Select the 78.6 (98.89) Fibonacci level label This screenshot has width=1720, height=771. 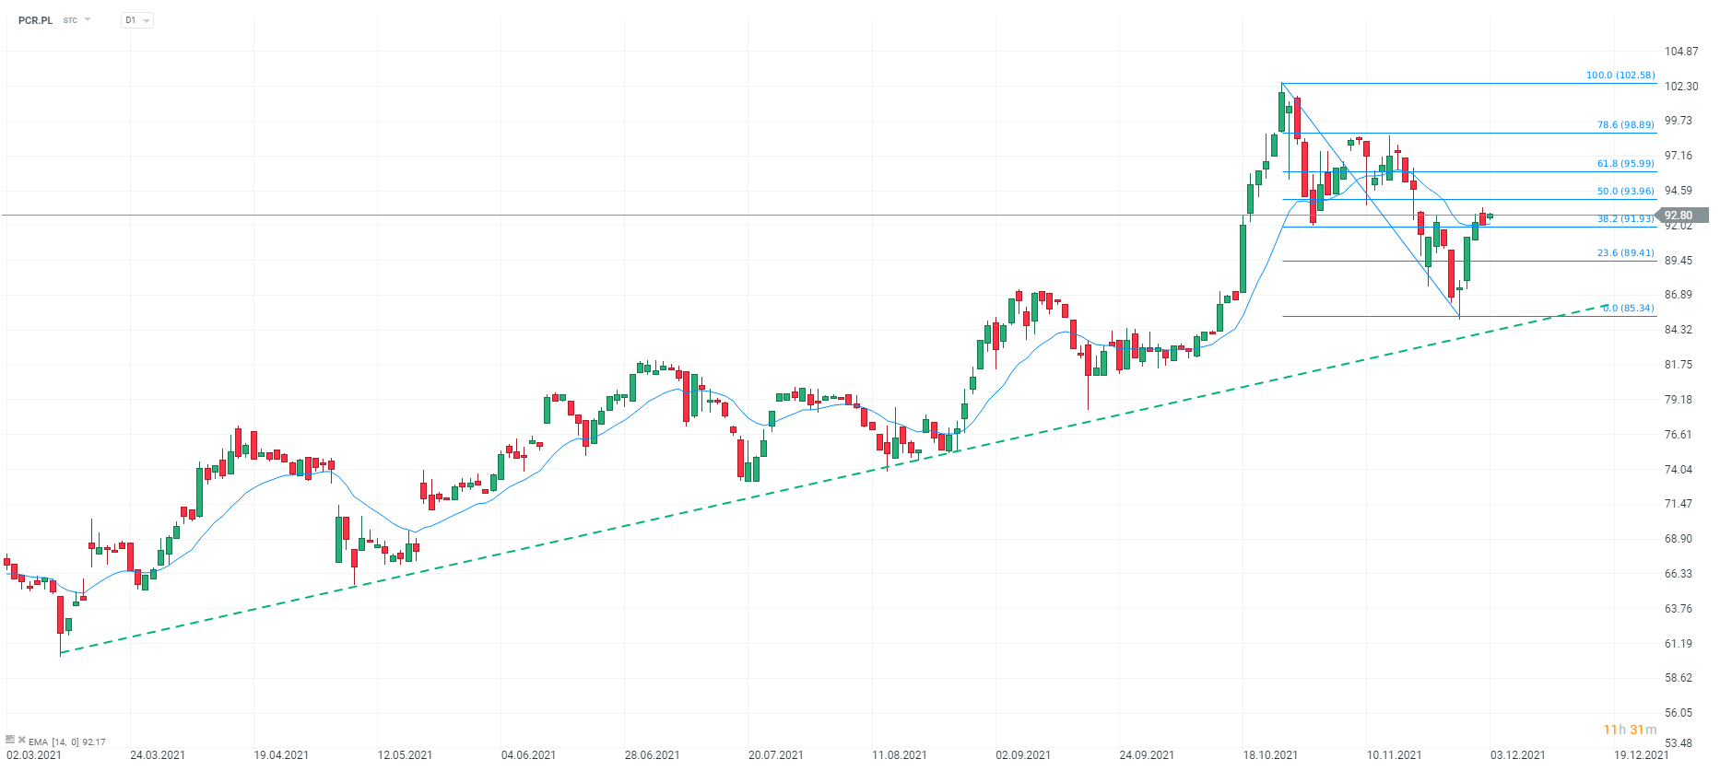pos(1625,125)
